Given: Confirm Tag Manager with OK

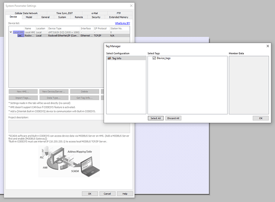Looking at the screenshot, I should (260, 118).
